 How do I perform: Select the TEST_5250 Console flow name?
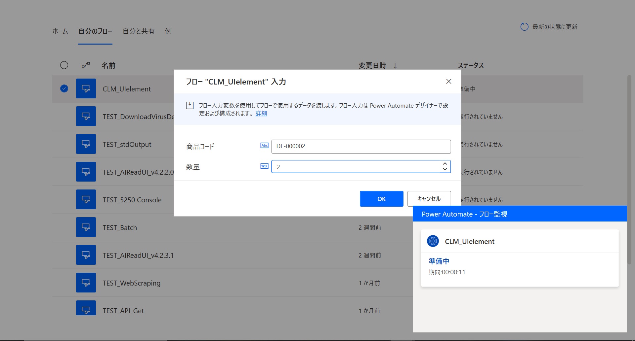(132, 200)
